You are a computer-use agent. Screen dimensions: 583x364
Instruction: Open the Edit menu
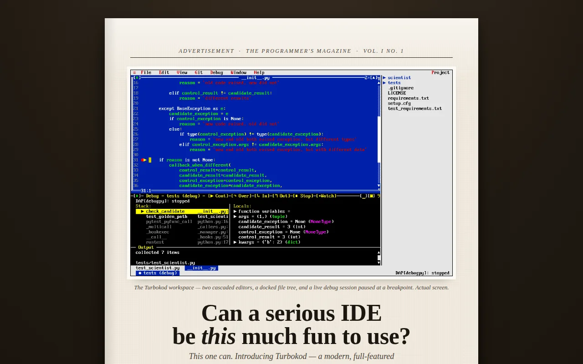point(164,72)
